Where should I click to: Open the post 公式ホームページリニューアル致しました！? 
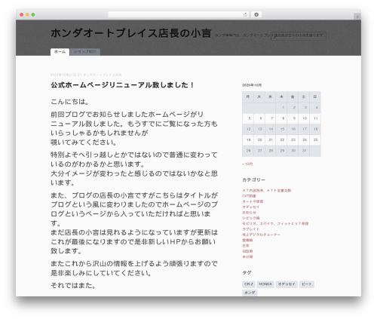pyautogui.click(x=122, y=85)
